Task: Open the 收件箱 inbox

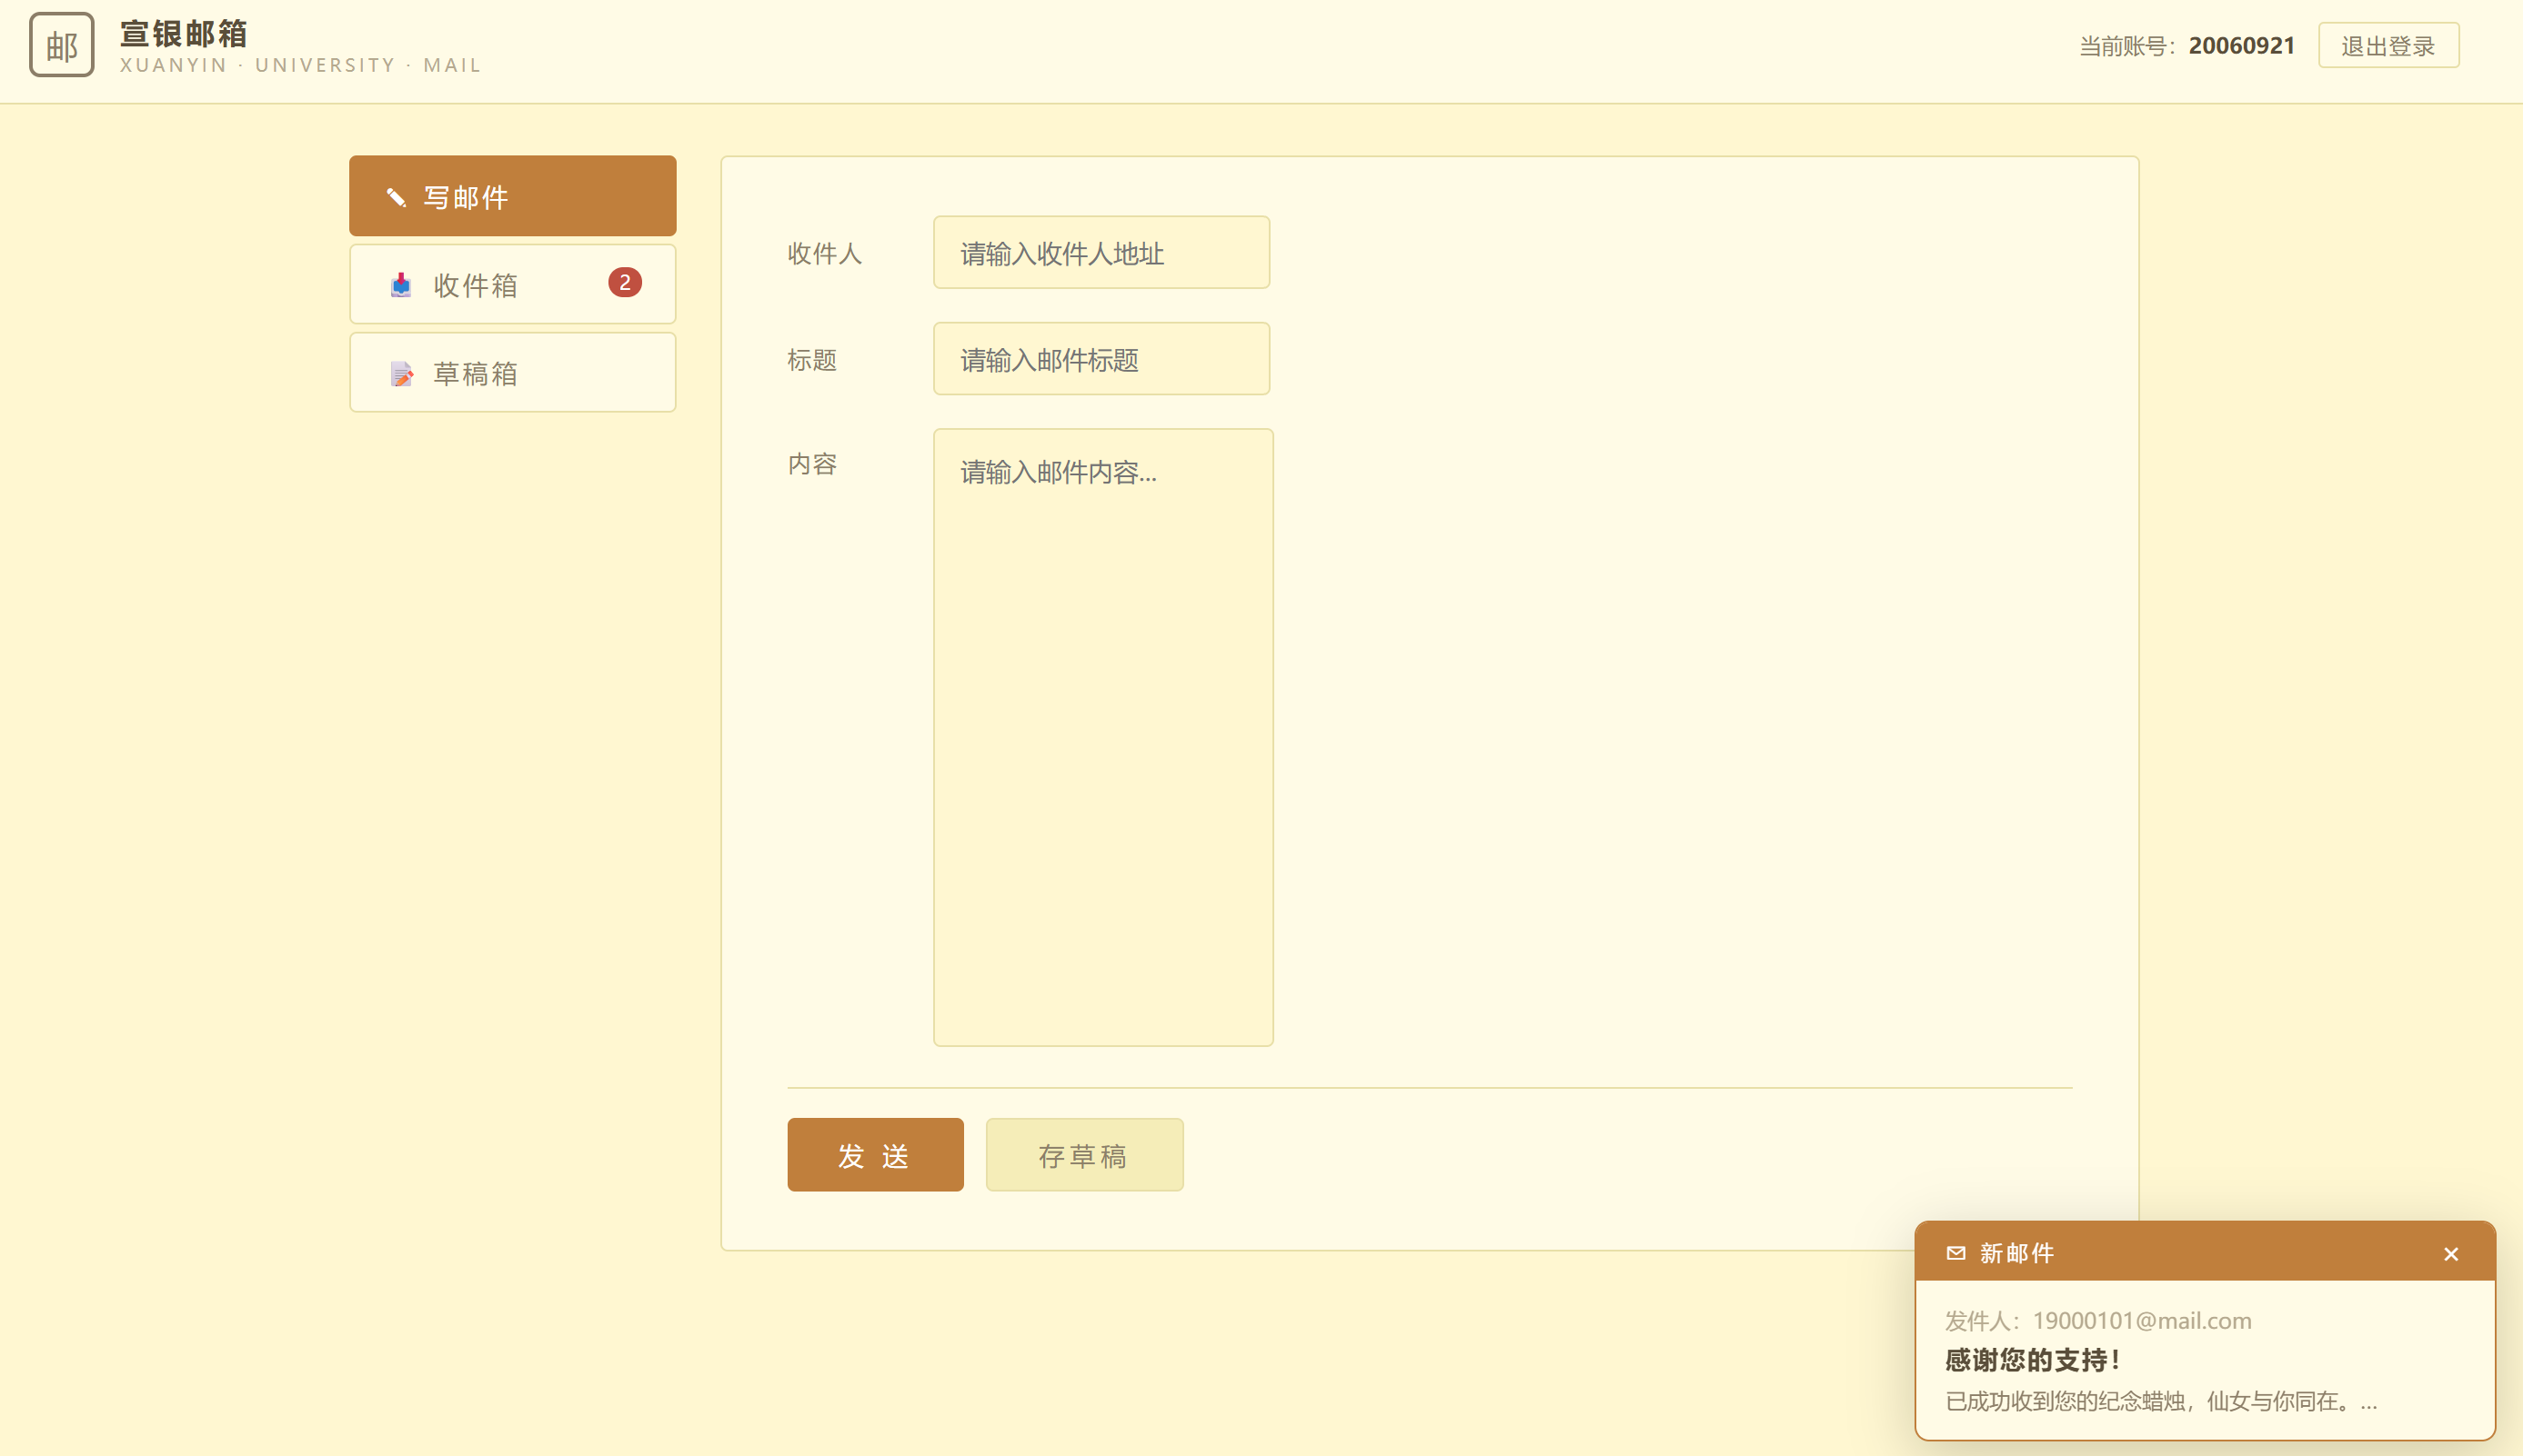Action: (x=512, y=284)
